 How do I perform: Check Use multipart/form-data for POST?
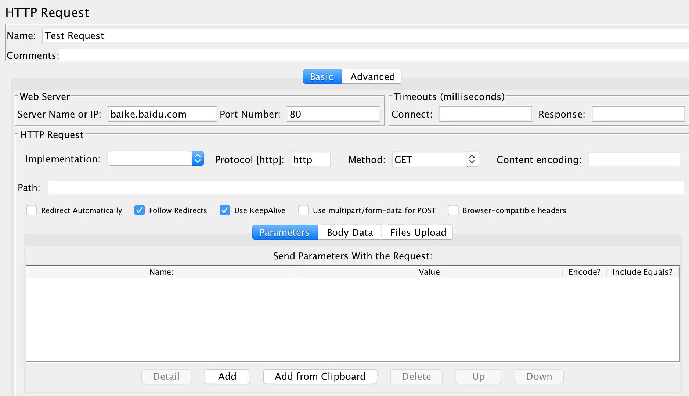303,210
